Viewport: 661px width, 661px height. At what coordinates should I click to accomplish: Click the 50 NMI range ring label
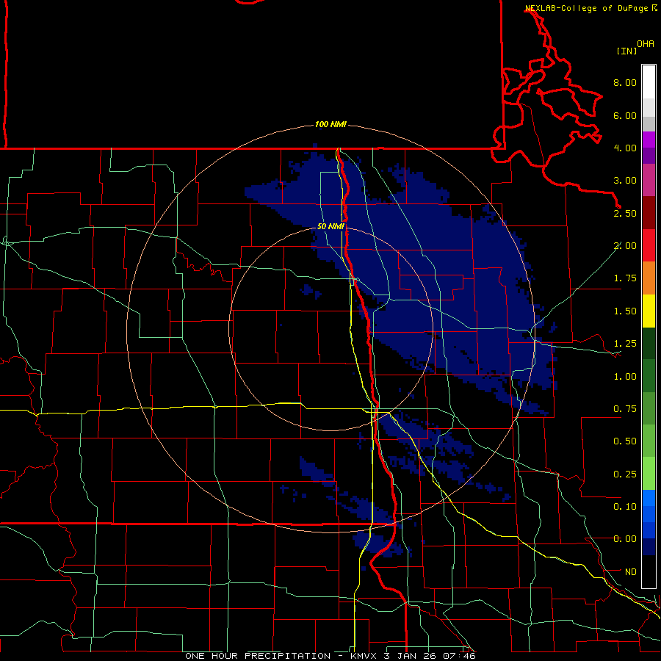pos(330,226)
